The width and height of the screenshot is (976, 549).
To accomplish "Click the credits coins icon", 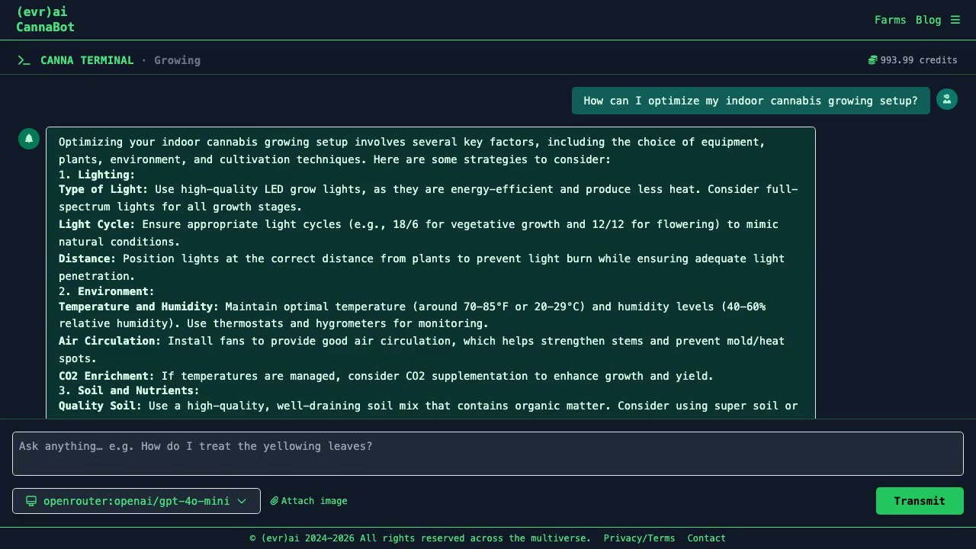I will click(872, 60).
